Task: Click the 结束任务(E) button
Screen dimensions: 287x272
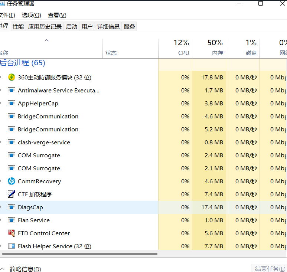Action: 270,269
